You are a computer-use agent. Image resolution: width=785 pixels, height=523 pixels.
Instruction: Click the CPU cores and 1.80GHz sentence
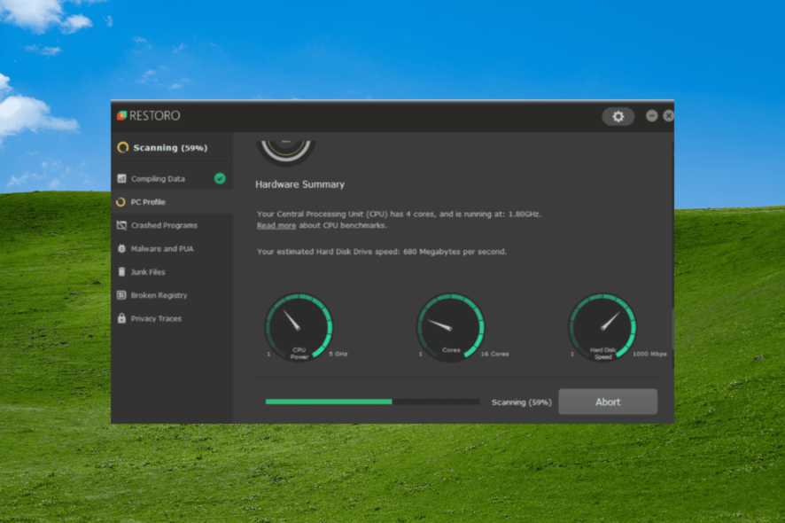(x=399, y=214)
